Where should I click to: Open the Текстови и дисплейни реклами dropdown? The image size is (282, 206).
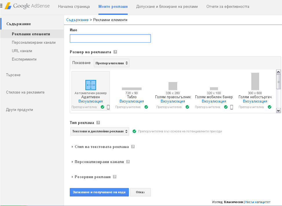coord(100,131)
